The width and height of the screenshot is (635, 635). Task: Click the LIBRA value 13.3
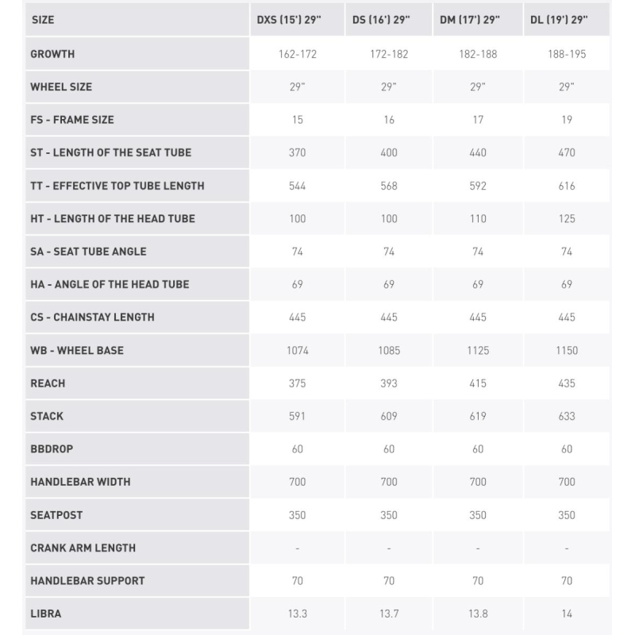298,614
